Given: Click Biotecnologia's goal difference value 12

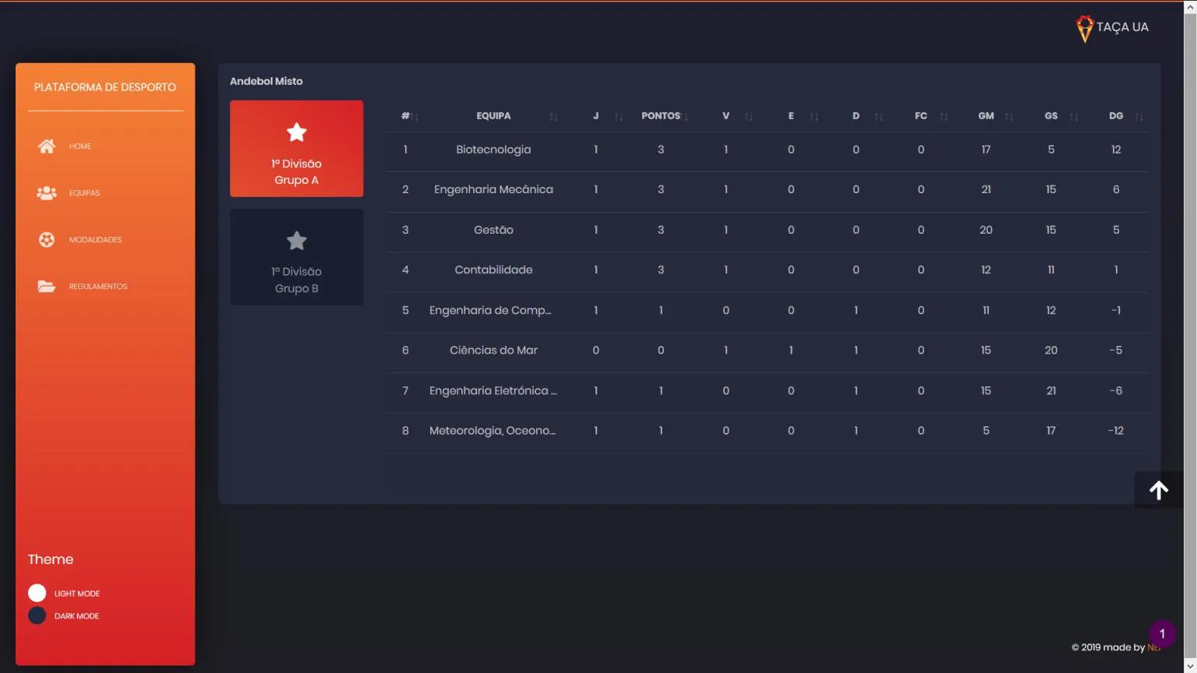Looking at the screenshot, I should click(x=1116, y=150).
